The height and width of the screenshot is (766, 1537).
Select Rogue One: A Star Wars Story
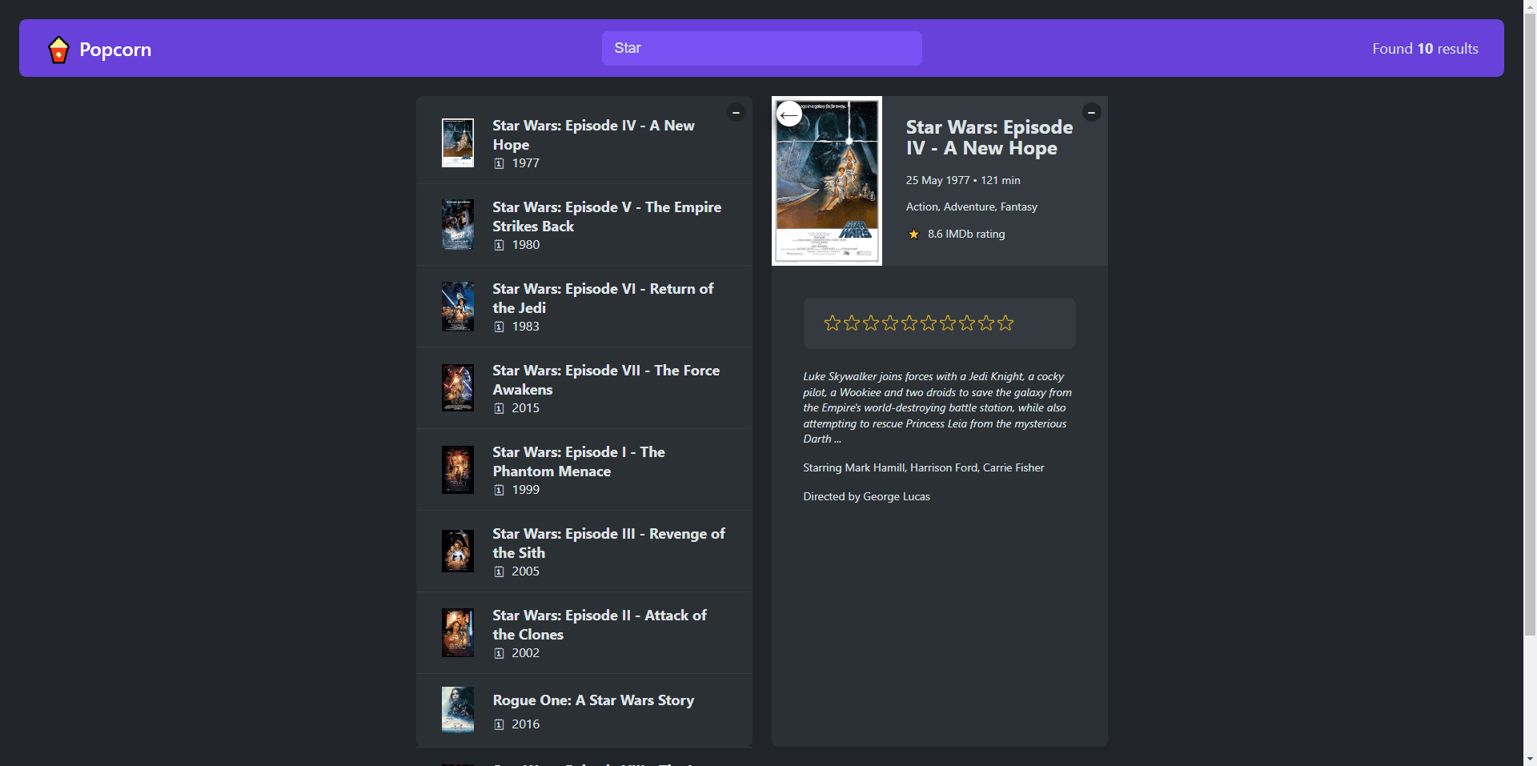coord(584,711)
